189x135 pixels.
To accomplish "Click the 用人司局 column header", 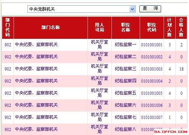I will (100, 28).
